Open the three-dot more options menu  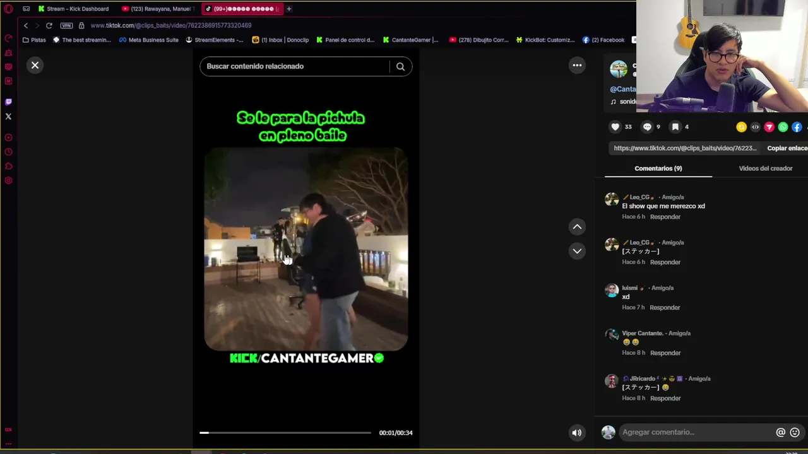[x=577, y=66]
